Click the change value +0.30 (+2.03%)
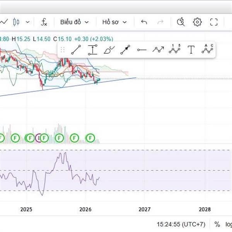Screen dimensions: 232x232 pos(94,39)
